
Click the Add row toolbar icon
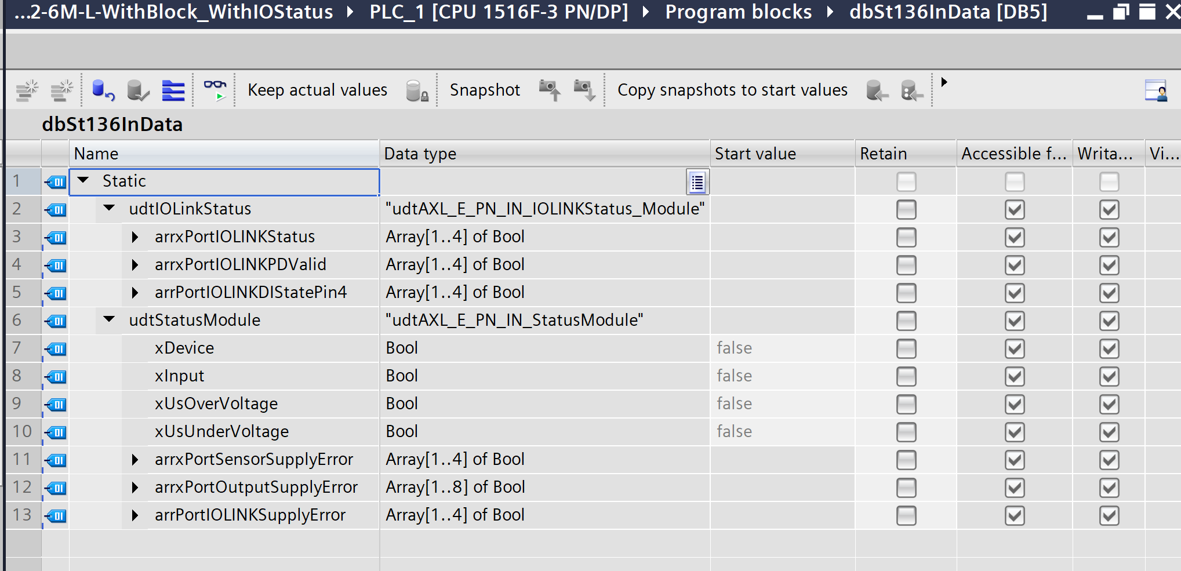tap(61, 90)
